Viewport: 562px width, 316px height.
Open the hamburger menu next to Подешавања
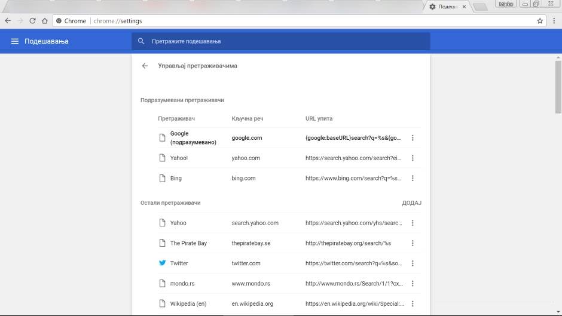coord(15,41)
